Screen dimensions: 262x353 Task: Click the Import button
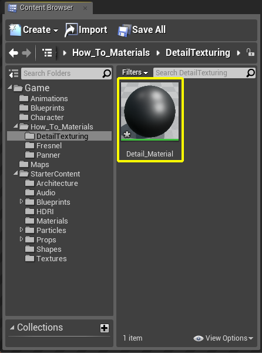coord(86,30)
